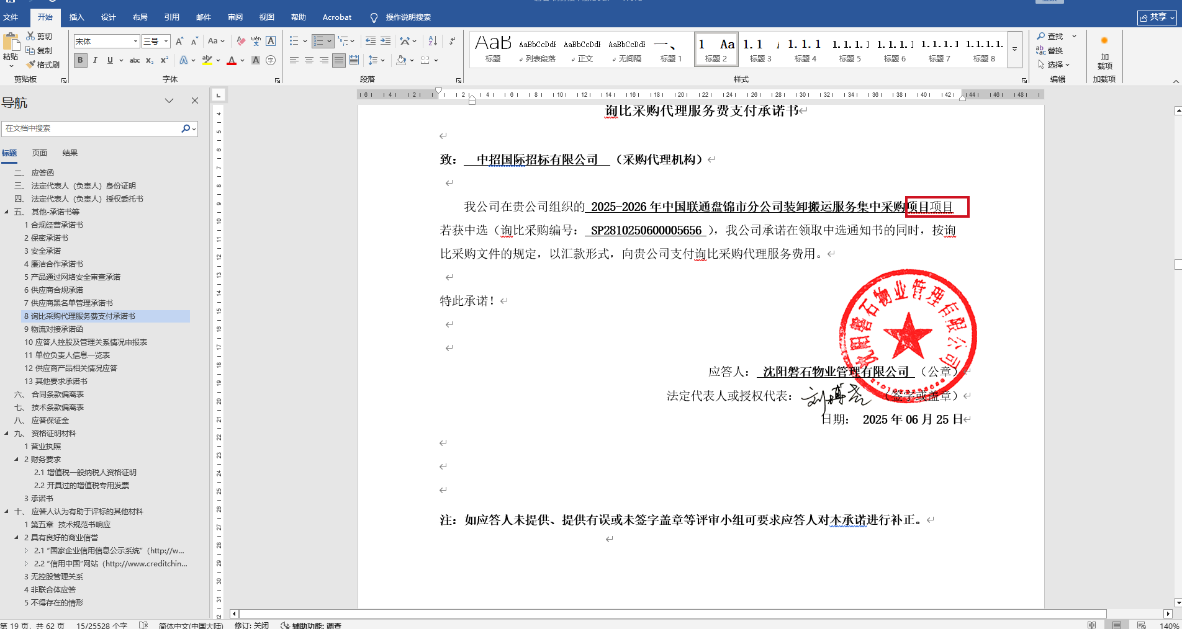Apply the enclosed character (字) tool
The image size is (1182, 629).
[271, 60]
